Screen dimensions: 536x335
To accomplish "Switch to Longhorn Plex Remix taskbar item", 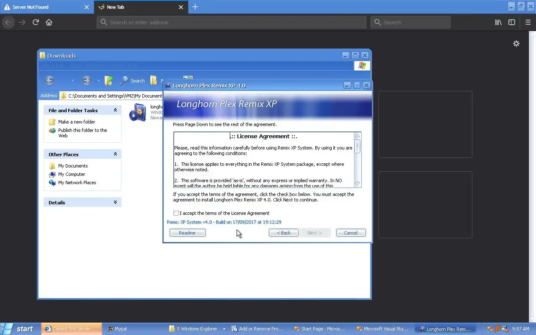I will point(446,329).
